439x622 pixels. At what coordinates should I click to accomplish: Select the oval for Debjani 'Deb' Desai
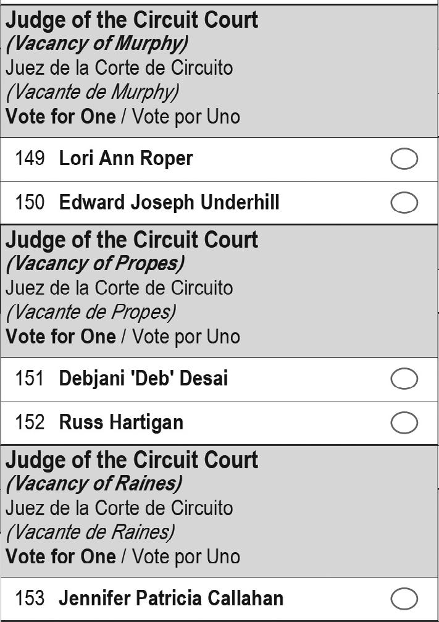point(404,379)
